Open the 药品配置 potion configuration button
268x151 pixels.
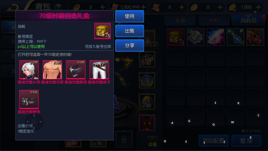tap(214, 141)
